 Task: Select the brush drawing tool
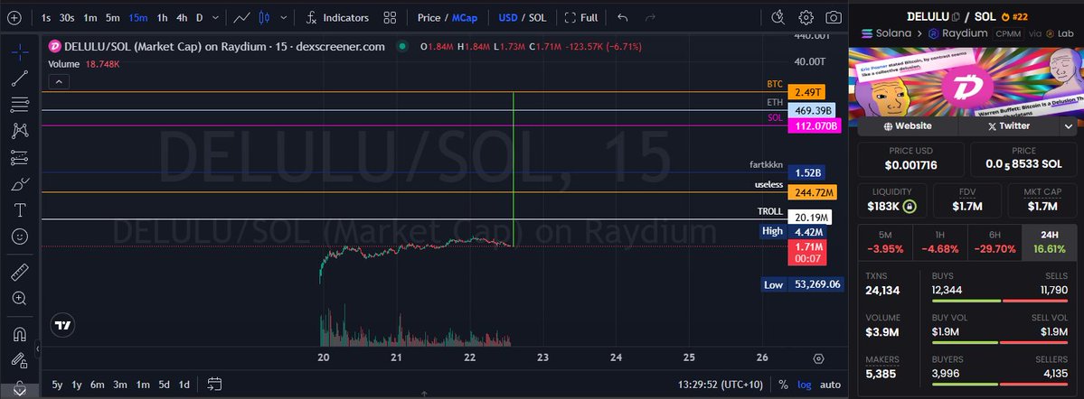(20, 183)
